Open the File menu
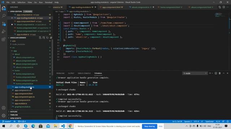Image resolution: width=231 pixels, height=129 pixels. (8, 3)
